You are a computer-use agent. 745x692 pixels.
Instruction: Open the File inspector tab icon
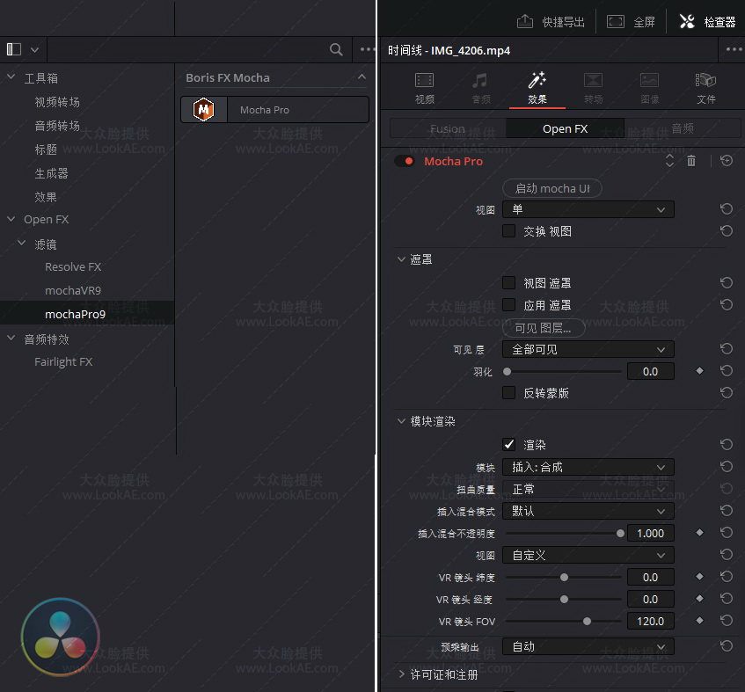tap(705, 81)
